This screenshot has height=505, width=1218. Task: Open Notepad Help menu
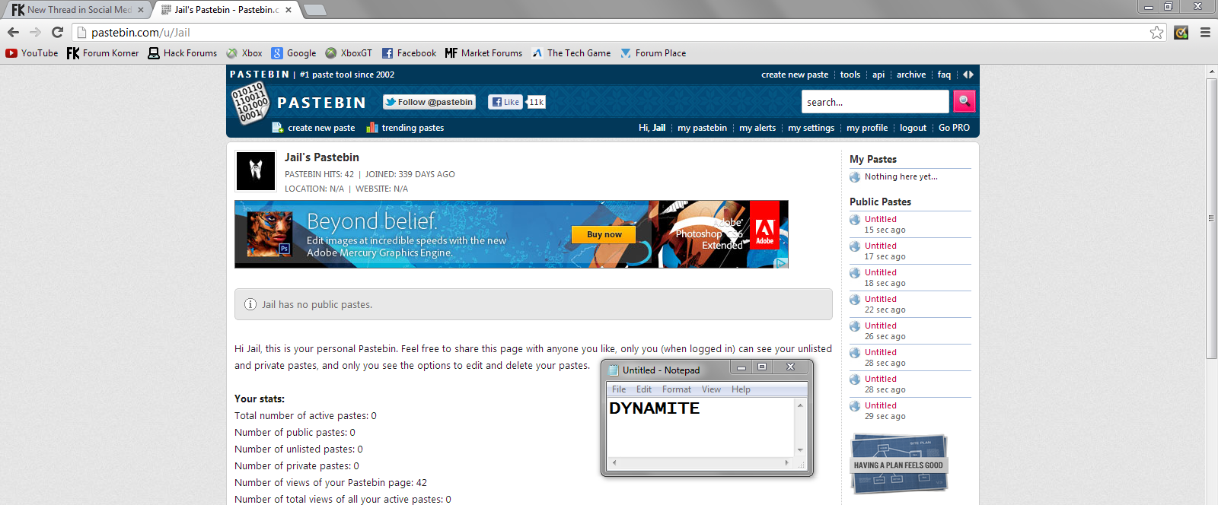click(x=741, y=389)
